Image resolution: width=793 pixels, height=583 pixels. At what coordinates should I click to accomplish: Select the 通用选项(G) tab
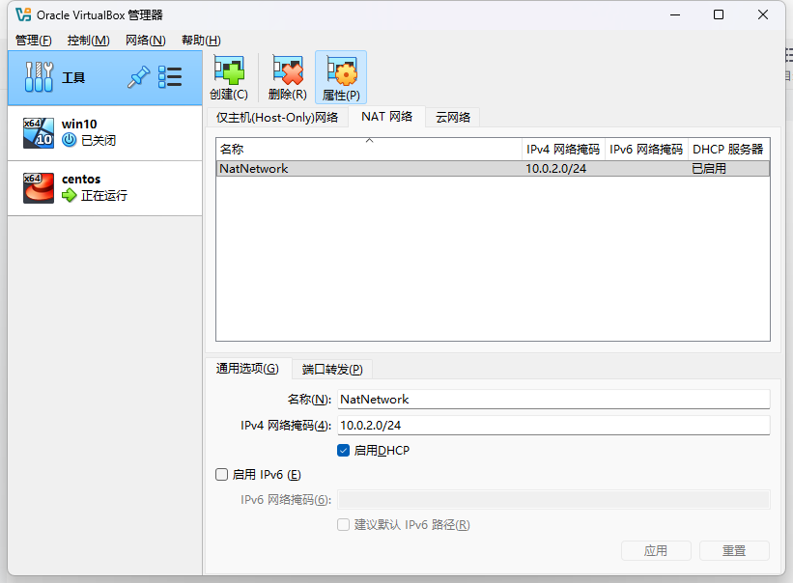point(247,369)
